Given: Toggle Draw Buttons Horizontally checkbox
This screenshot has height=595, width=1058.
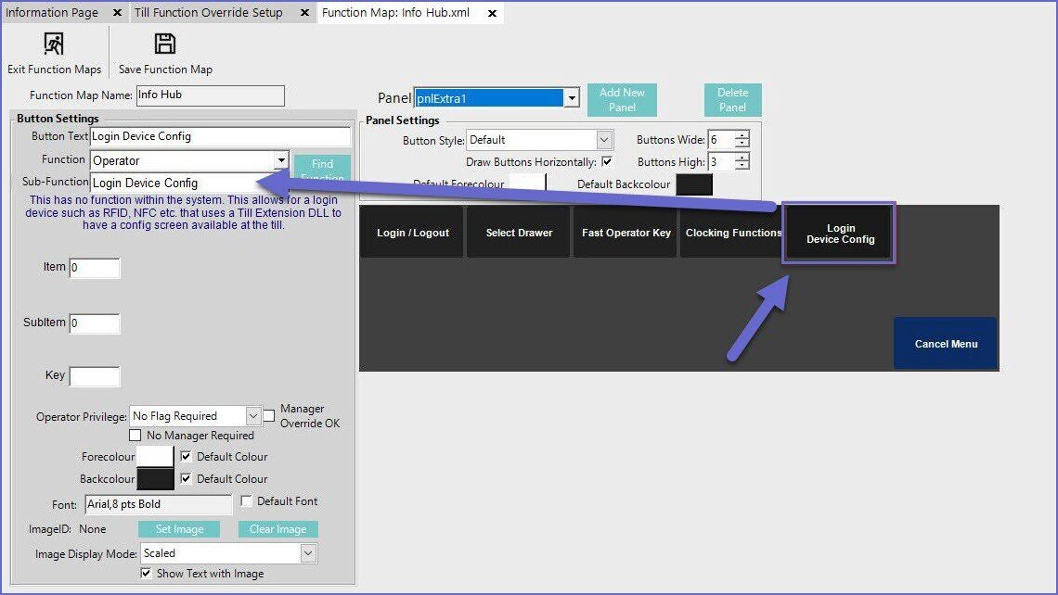Looking at the screenshot, I should [607, 162].
